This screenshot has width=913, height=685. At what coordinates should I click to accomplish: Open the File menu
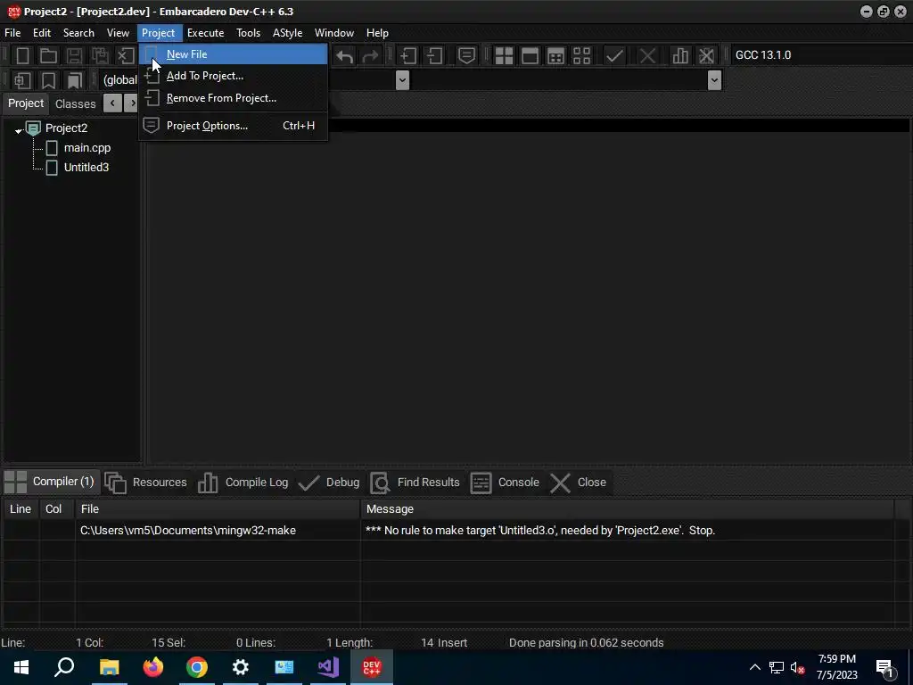(x=12, y=33)
